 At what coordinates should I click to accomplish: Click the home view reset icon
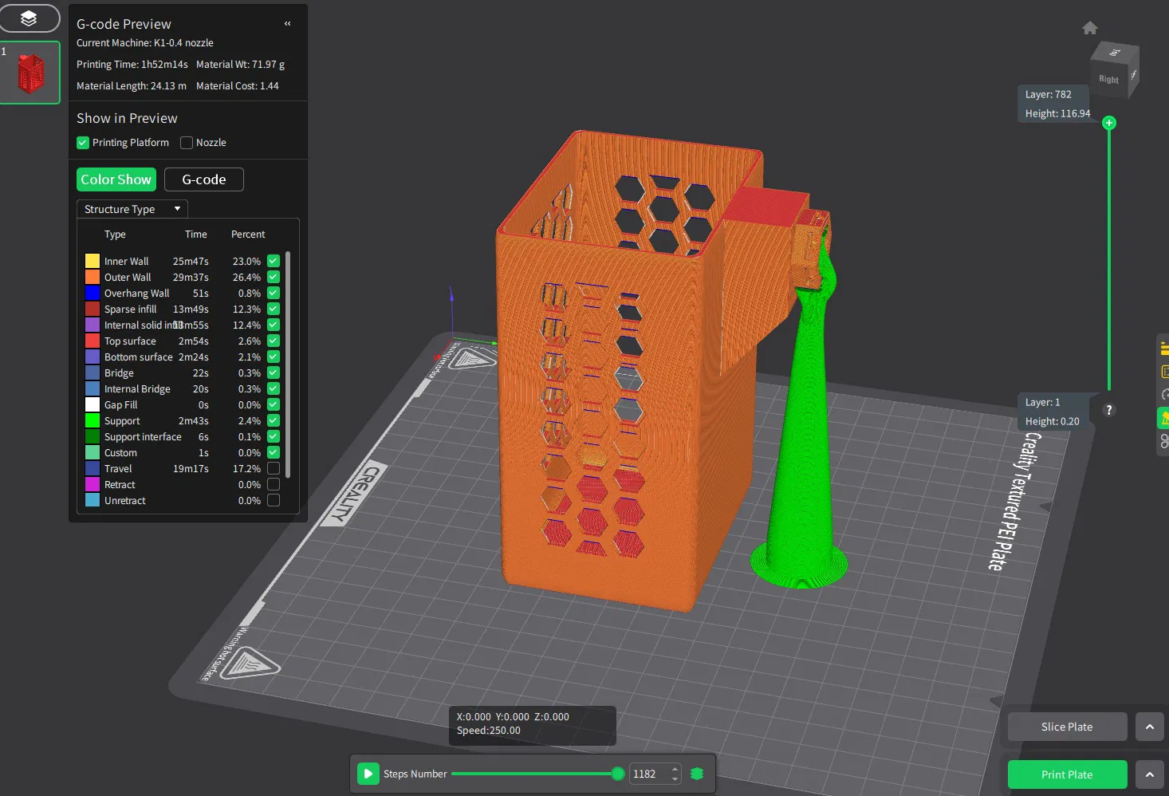click(1090, 28)
